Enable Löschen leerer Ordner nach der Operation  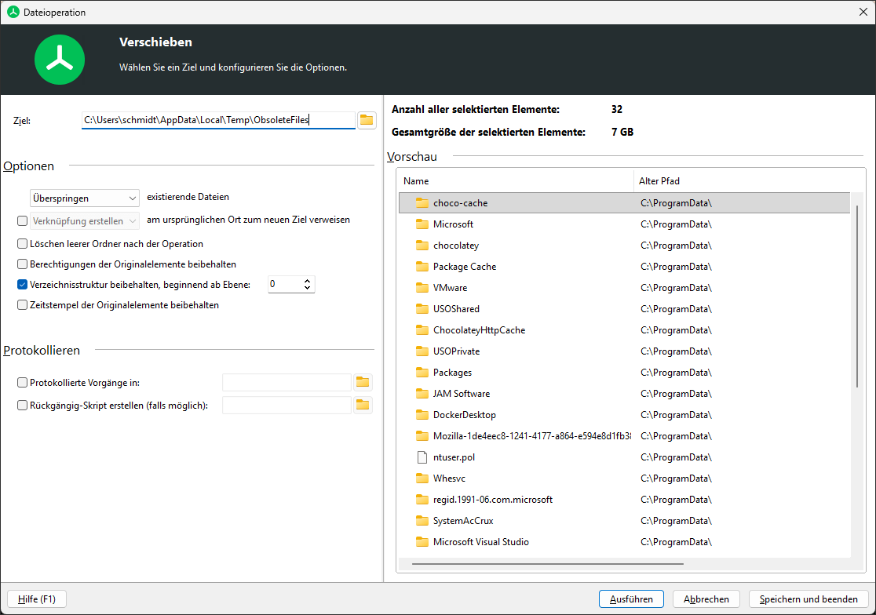[22, 243]
